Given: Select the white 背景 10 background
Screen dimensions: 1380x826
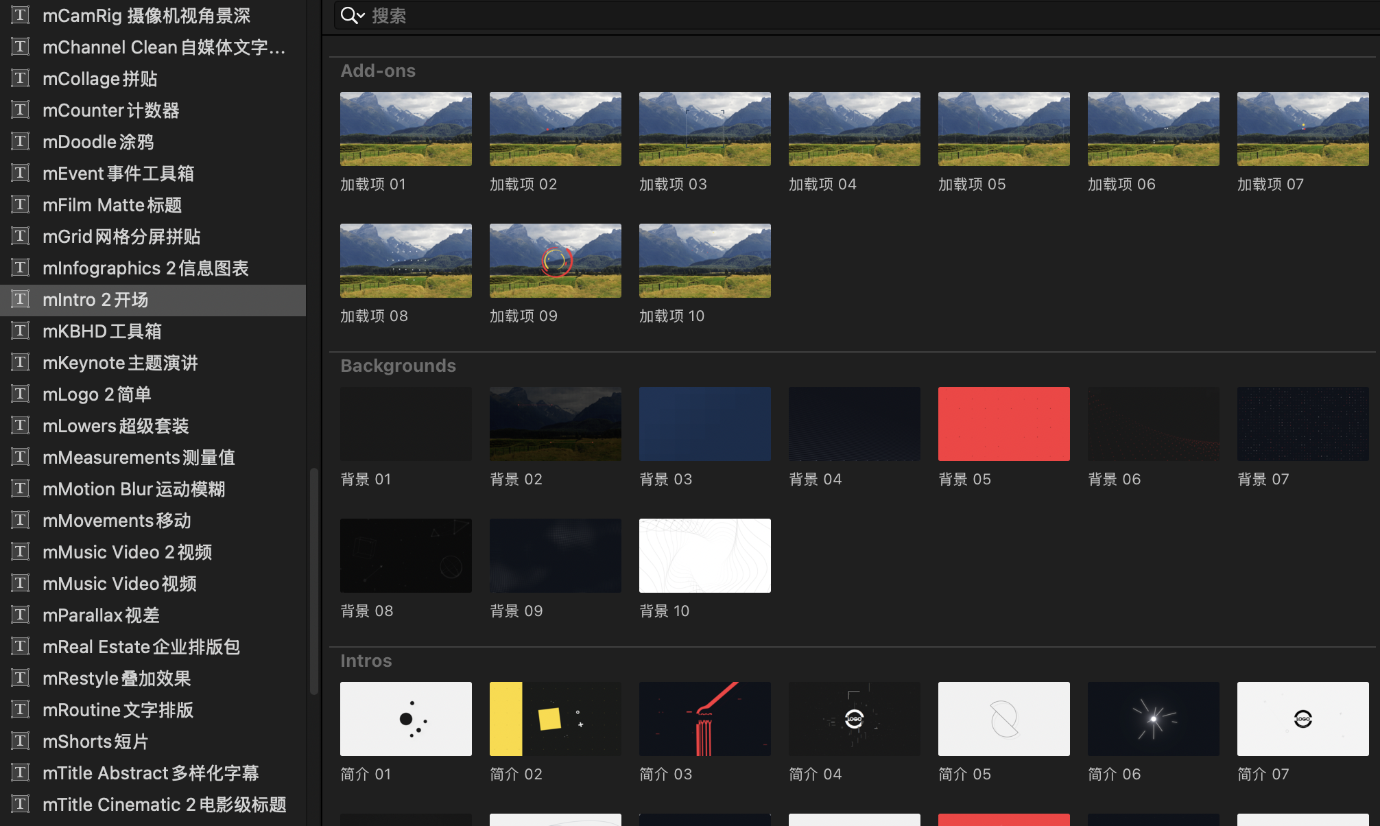Looking at the screenshot, I should [705, 556].
